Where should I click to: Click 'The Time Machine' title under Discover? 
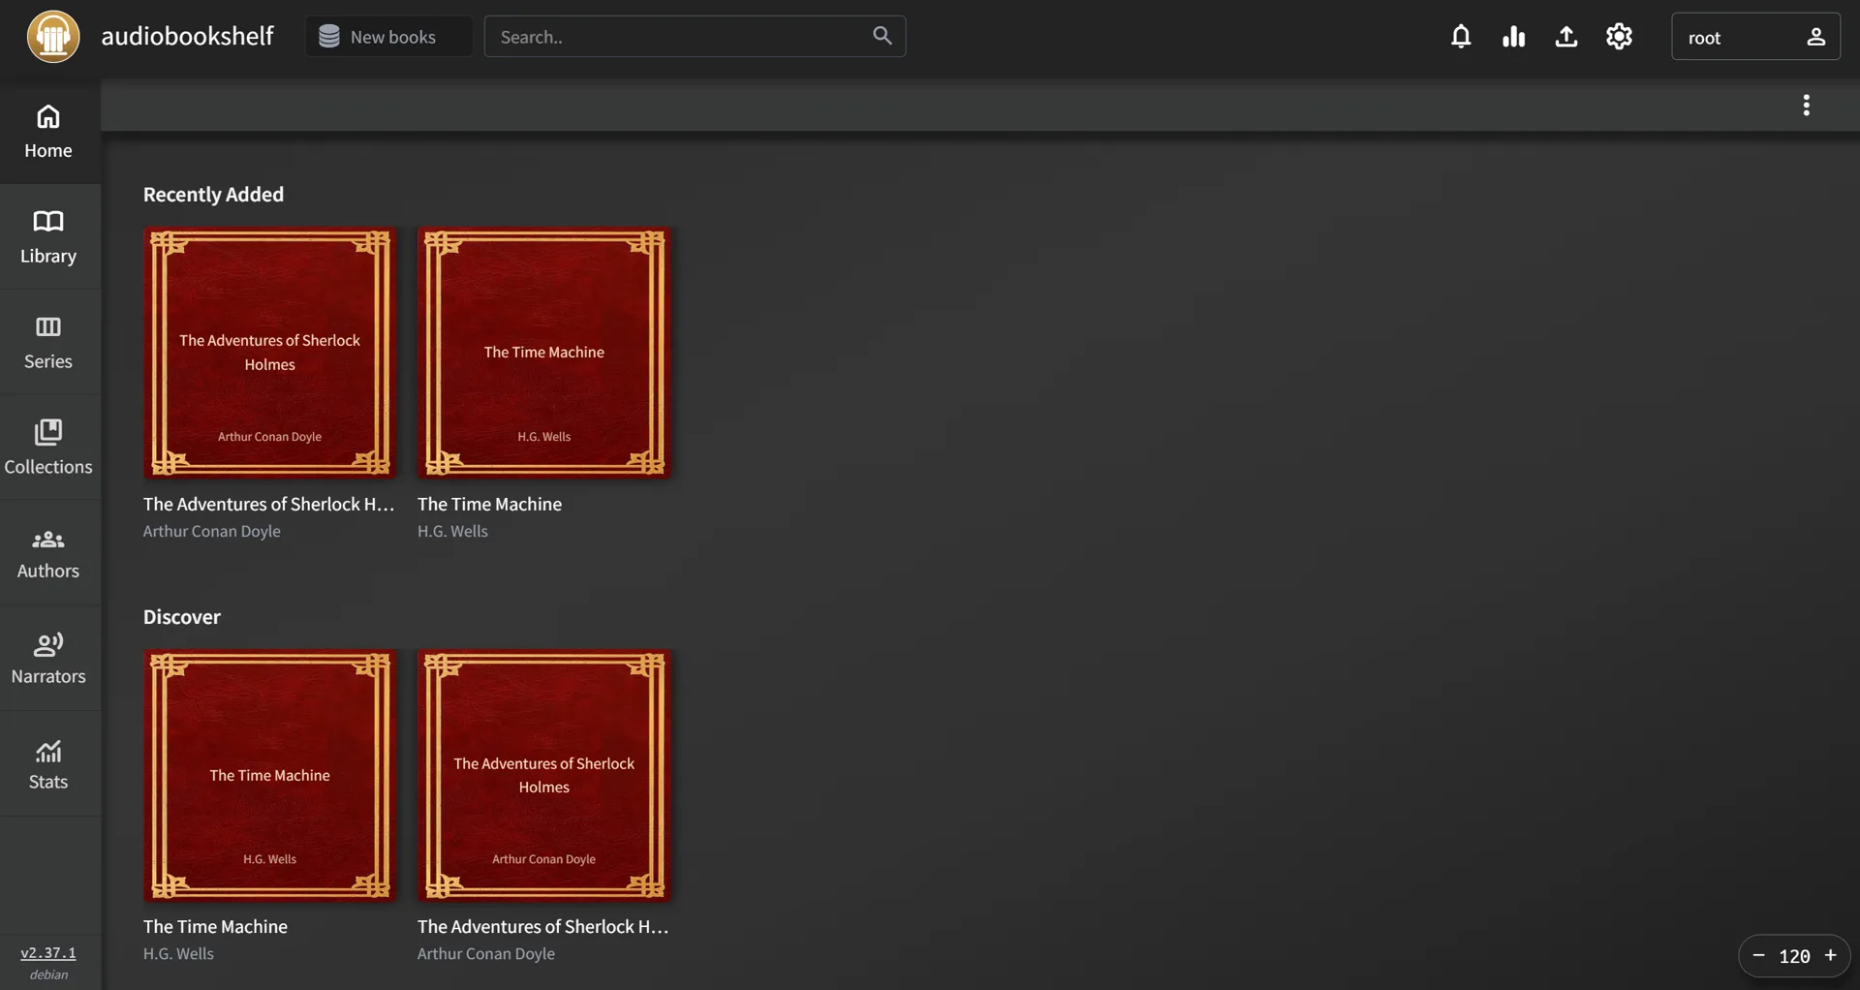(215, 927)
